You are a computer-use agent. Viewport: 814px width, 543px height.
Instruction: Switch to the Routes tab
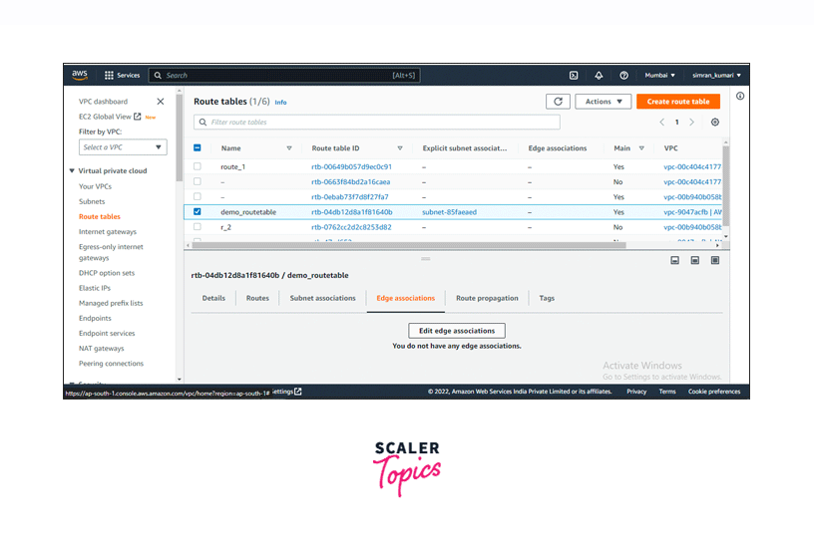(257, 298)
